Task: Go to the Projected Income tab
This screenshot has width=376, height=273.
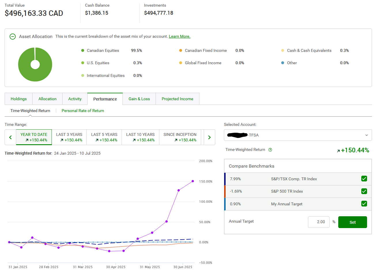Action: pos(177,99)
